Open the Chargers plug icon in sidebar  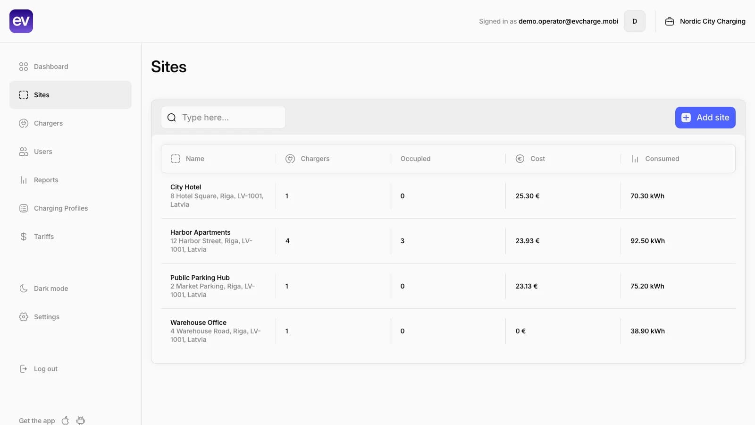point(24,123)
